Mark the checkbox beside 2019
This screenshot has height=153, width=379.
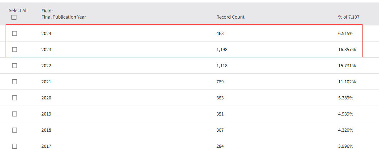click(x=15, y=114)
